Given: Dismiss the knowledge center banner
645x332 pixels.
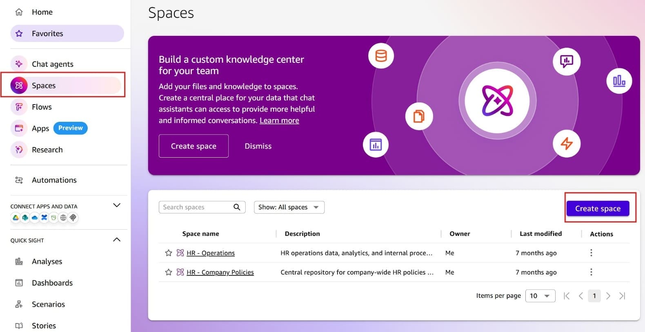Looking at the screenshot, I should 258,146.
